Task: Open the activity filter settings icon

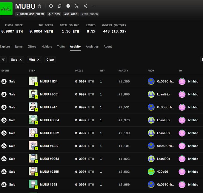Action: pos(3,59)
